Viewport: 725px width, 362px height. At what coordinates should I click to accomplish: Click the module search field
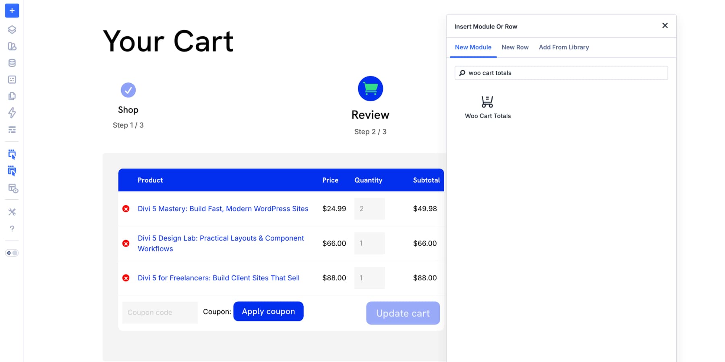click(561, 73)
